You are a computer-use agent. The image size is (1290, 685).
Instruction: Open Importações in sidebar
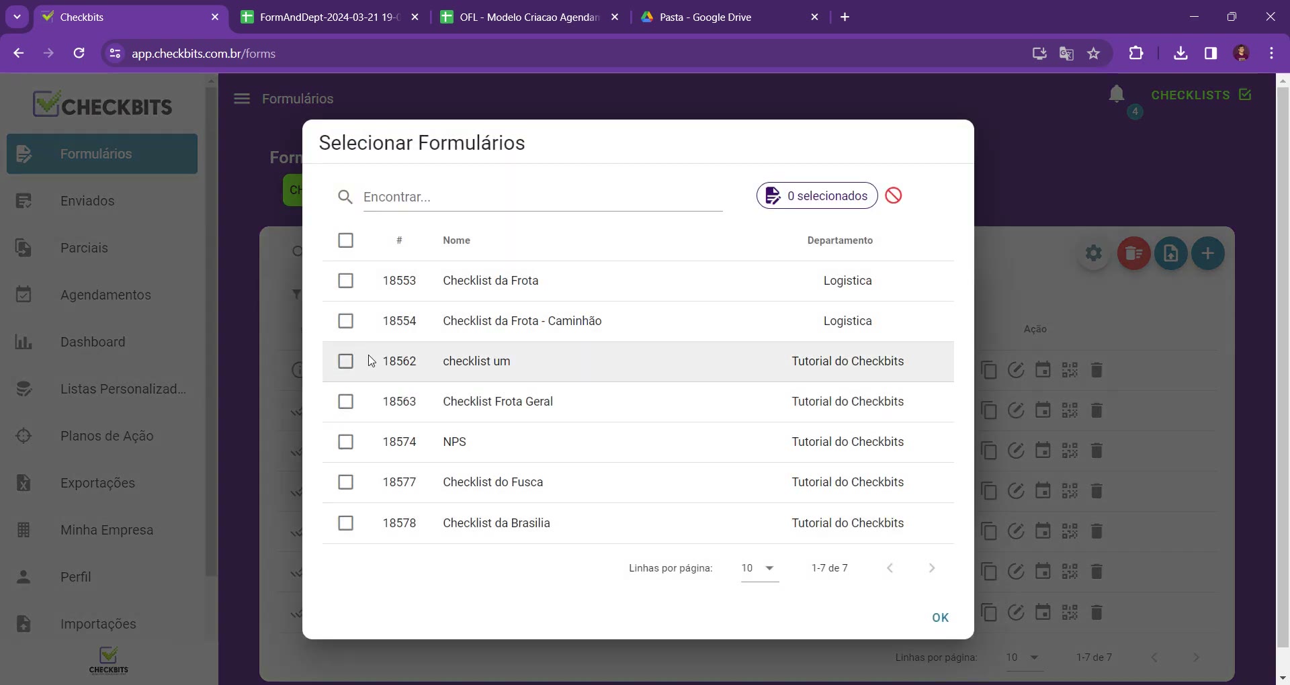[102, 624]
